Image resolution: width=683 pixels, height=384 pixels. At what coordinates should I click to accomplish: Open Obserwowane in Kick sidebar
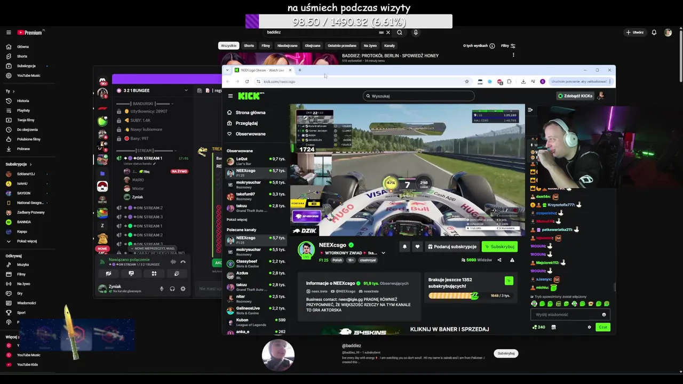[x=250, y=134]
